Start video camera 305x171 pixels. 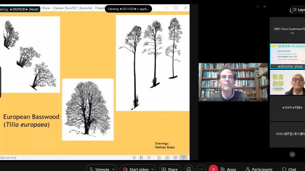tap(136, 169)
